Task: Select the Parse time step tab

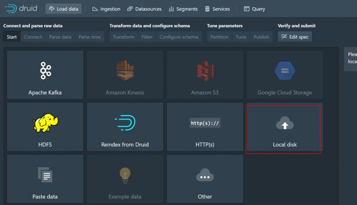Action: [x=90, y=37]
